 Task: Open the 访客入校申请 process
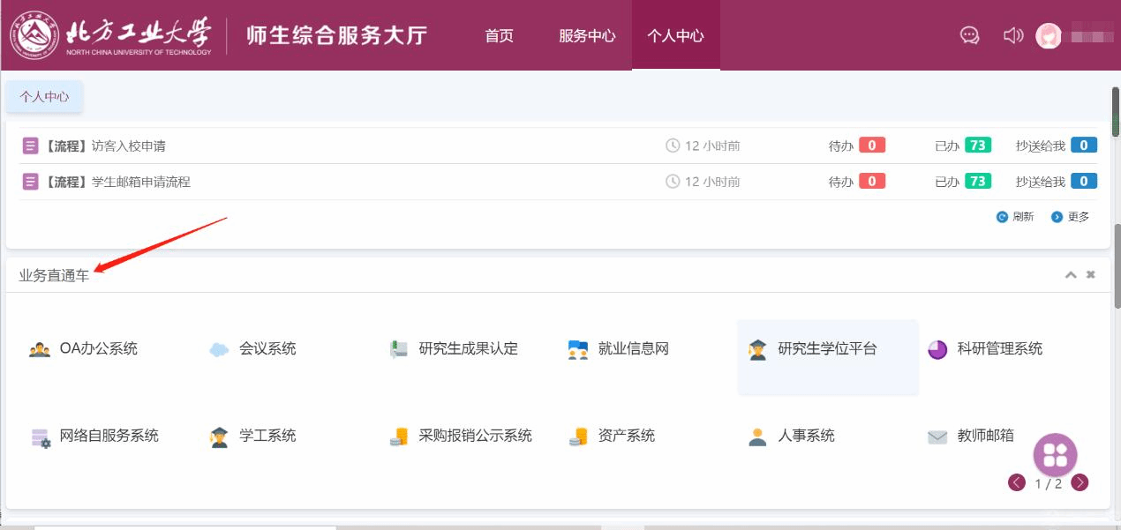pyautogui.click(x=128, y=146)
